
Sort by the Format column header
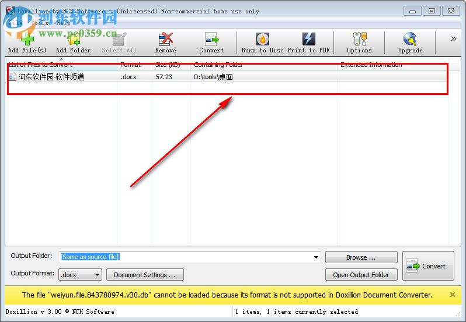point(135,65)
